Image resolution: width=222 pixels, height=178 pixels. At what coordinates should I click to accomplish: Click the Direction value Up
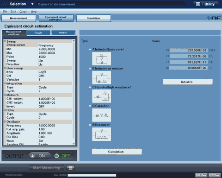pyautogui.click(x=40, y=64)
